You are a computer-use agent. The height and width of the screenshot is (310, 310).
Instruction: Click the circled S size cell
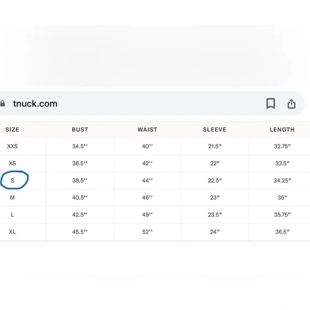pos(12,180)
